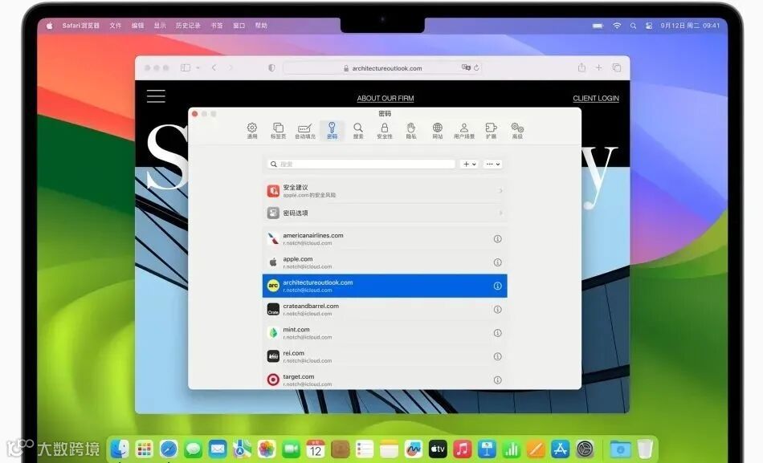Viewport: 763px width, 463px height.
Task: Open the Safari浏览器 menu
Action: [81, 26]
